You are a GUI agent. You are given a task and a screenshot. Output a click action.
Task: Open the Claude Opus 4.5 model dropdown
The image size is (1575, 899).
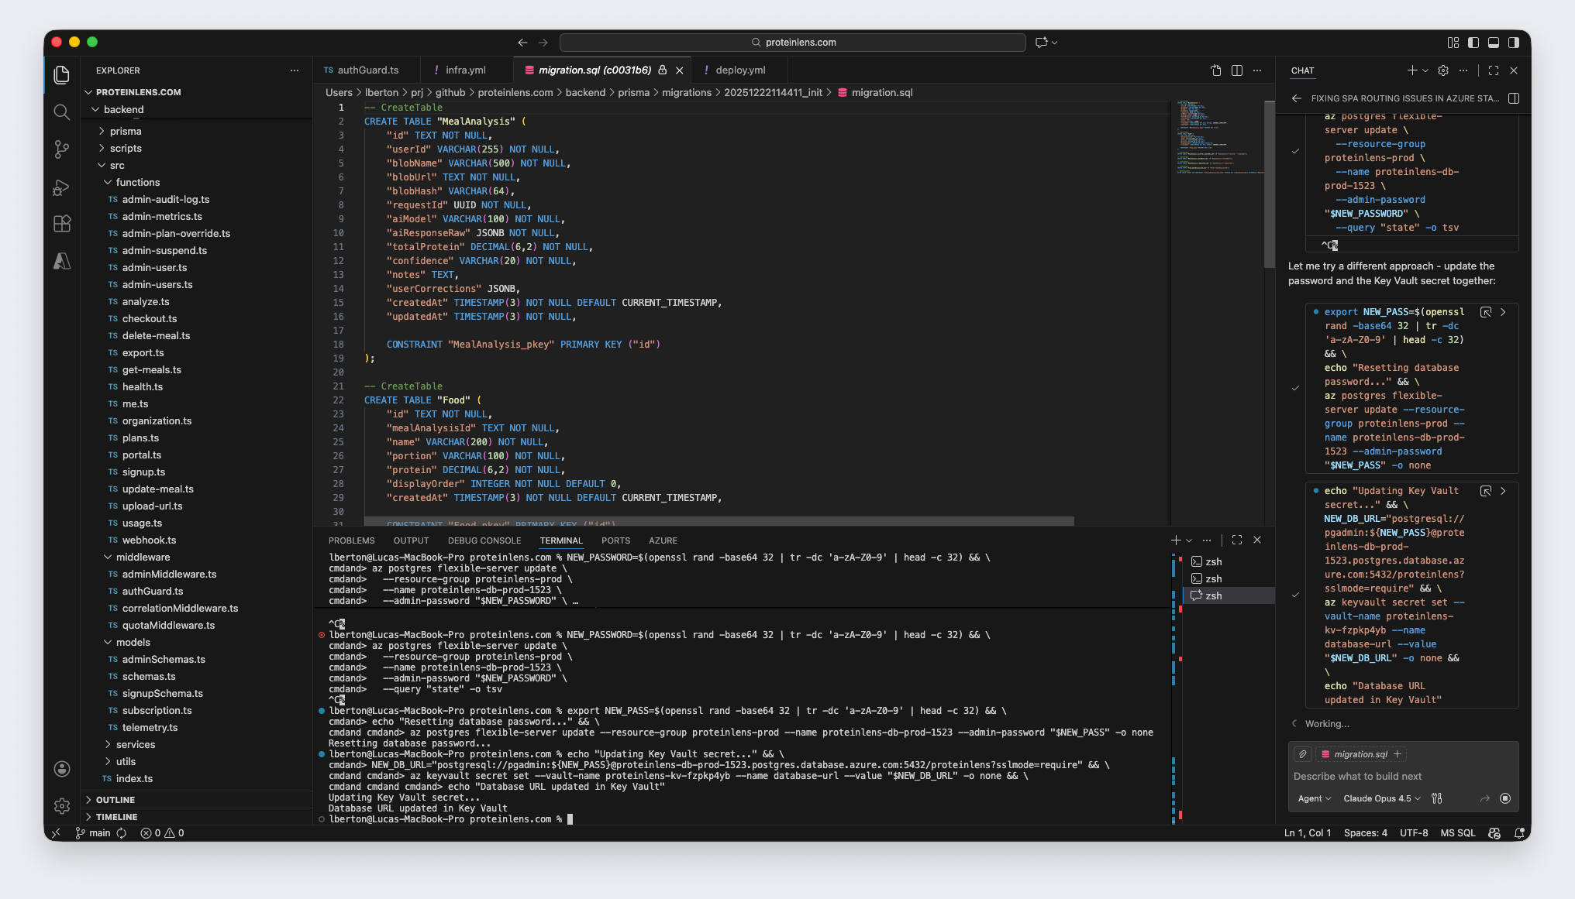pyautogui.click(x=1381, y=798)
